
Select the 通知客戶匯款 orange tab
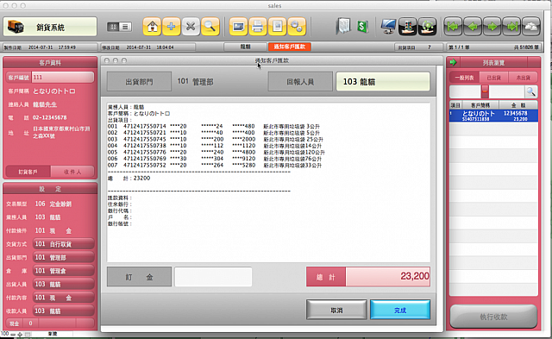pos(290,47)
